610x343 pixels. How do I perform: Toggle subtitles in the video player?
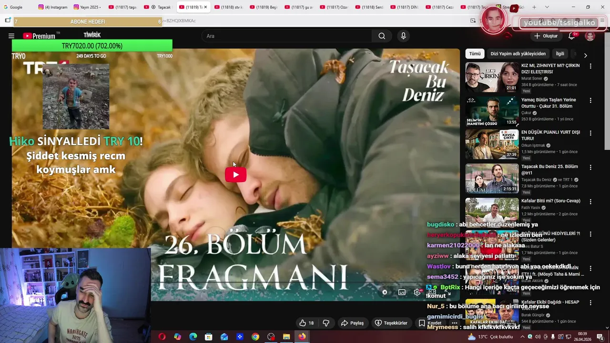coord(402,292)
